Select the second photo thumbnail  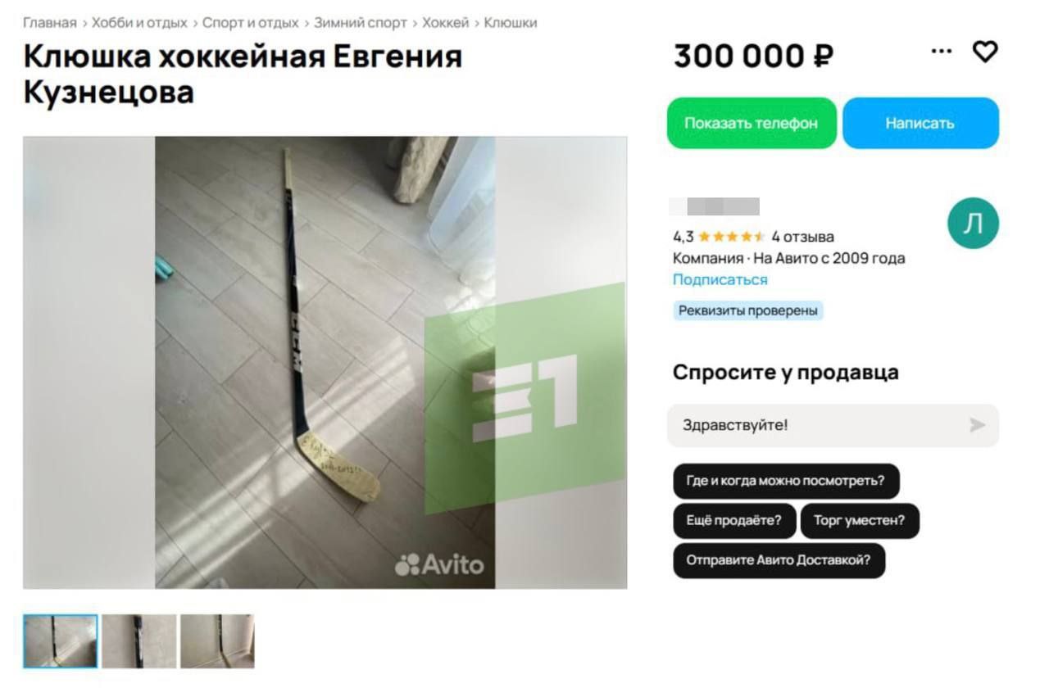tap(139, 641)
